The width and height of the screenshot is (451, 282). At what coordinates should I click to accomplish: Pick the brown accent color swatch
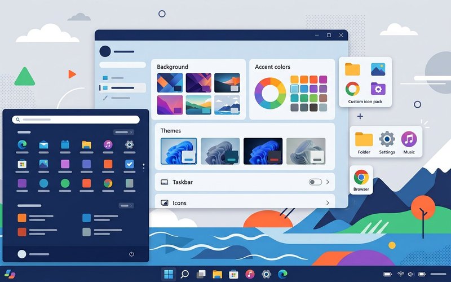[x=323, y=98]
